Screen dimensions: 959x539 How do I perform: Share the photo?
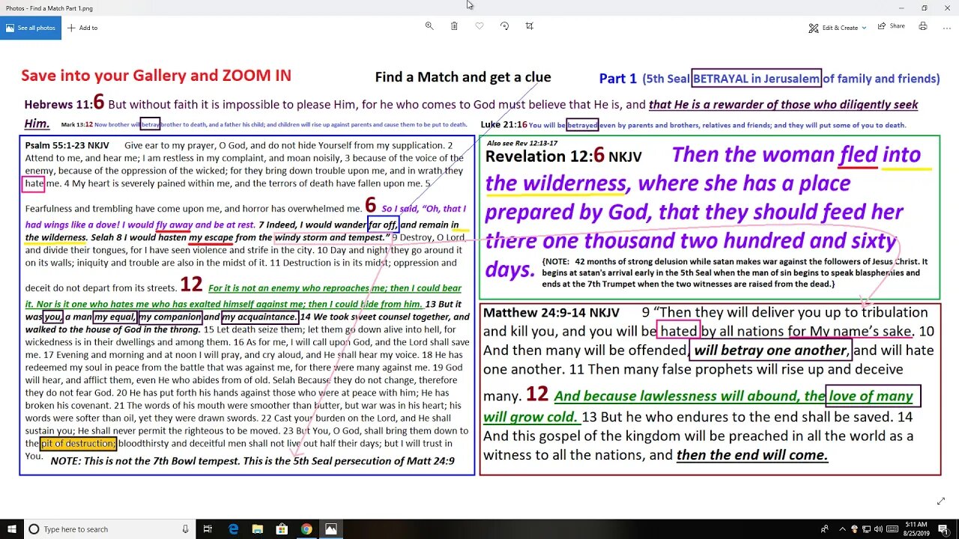(x=890, y=26)
